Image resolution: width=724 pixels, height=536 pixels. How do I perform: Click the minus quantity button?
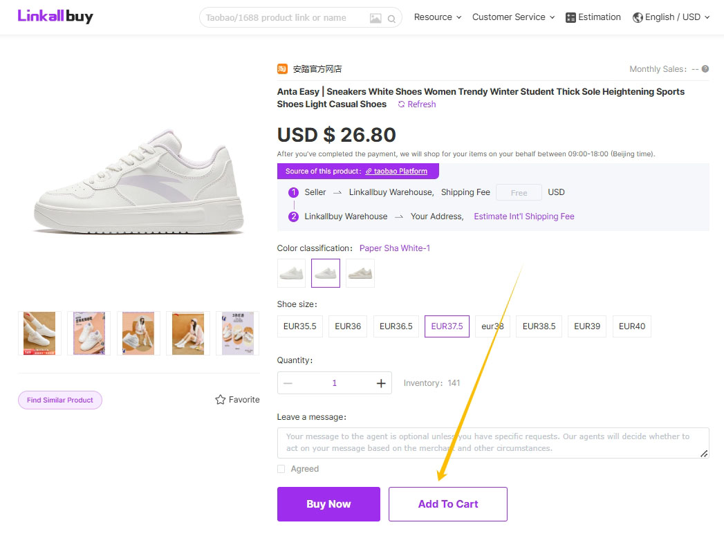pos(288,383)
